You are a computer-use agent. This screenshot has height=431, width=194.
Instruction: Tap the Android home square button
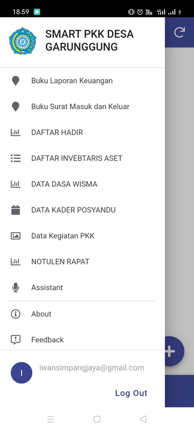(96, 419)
